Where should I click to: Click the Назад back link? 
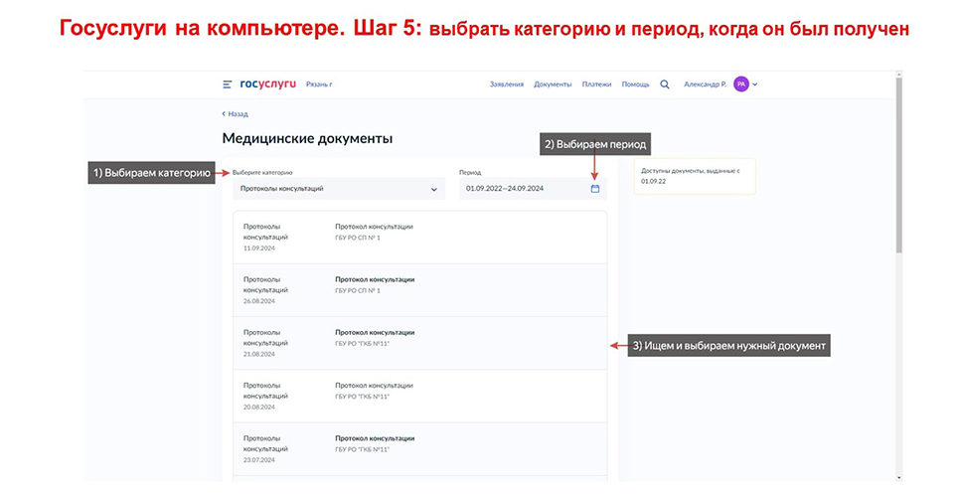coord(236,114)
